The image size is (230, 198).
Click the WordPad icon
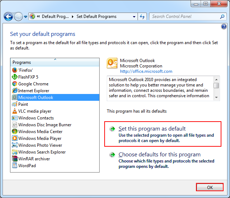(15, 165)
